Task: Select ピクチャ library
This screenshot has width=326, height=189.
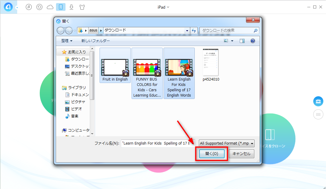Action: (75, 102)
